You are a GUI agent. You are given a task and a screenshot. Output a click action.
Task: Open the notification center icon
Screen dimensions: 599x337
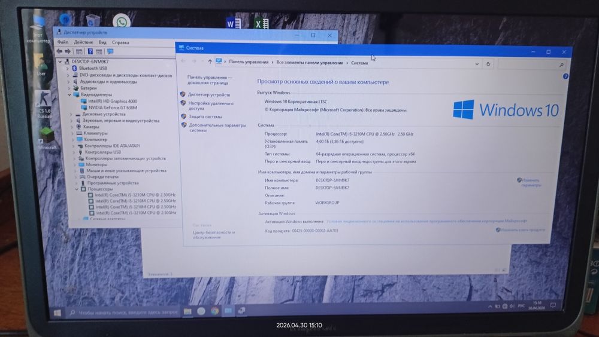[x=553, y=305]
